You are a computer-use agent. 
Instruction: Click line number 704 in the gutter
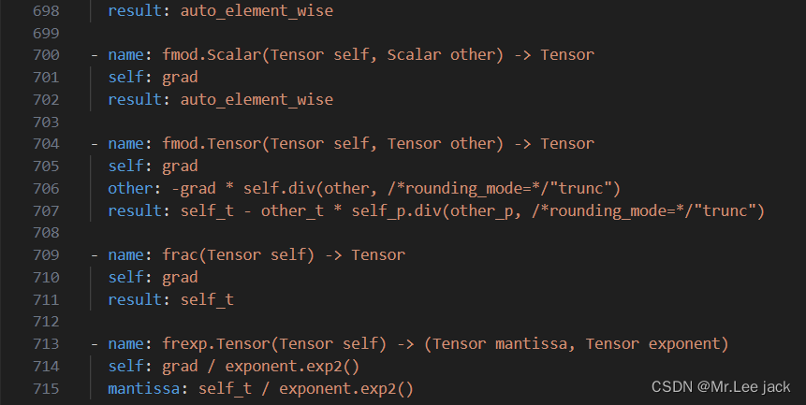tap(45, 144)
